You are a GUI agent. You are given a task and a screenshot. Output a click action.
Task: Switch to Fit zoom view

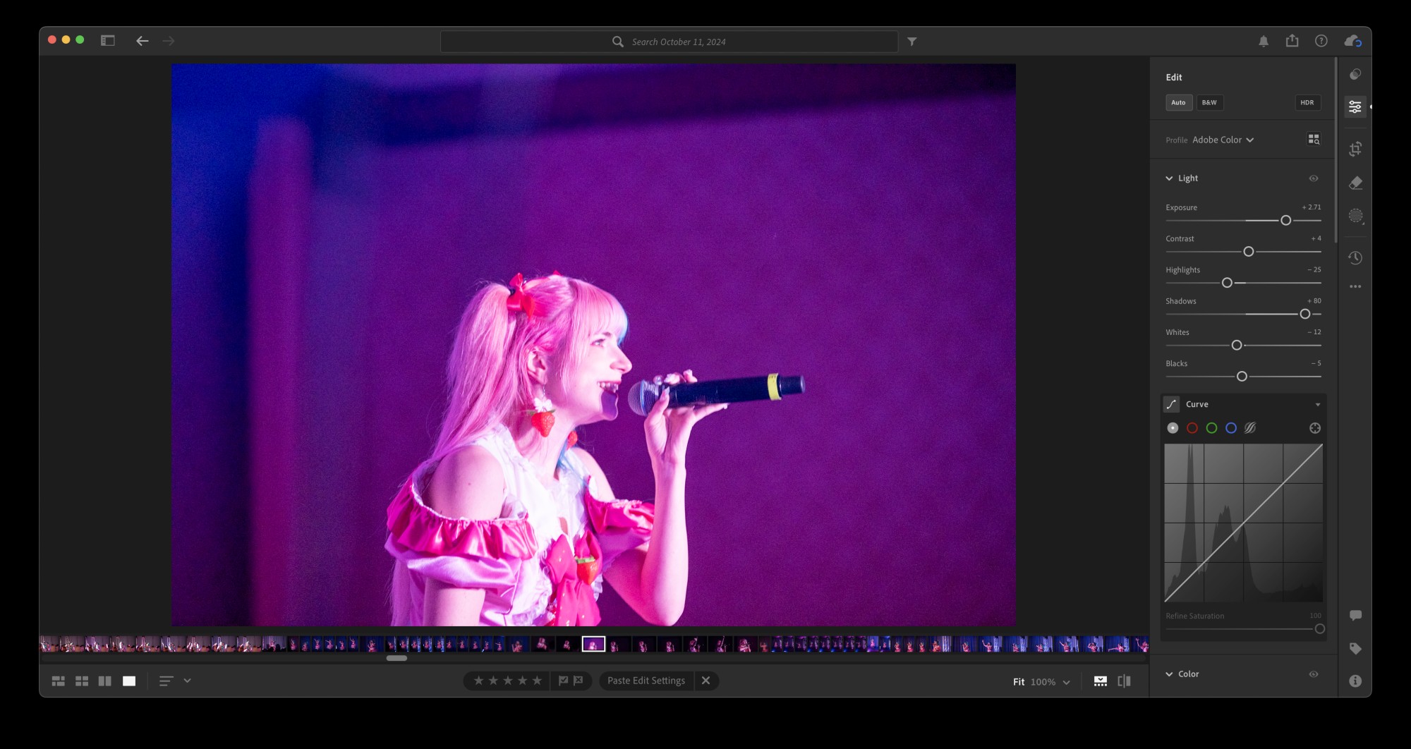click(x=1018, y=682)
